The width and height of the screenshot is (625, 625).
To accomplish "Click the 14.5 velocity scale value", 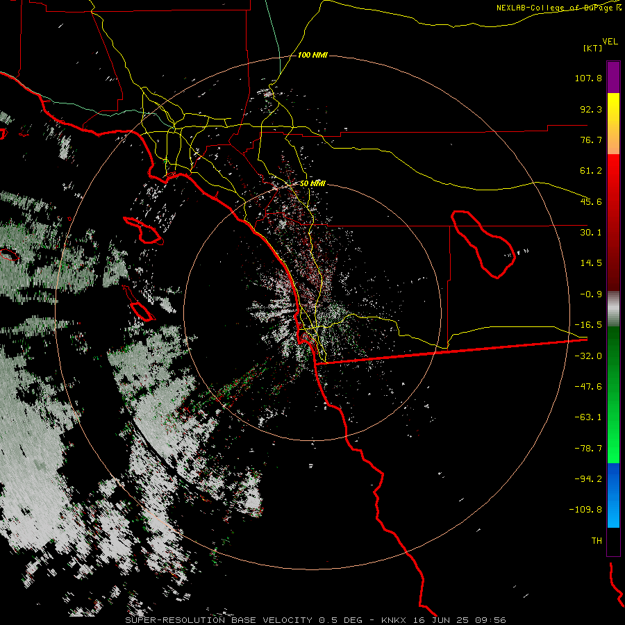I will point(591,263).
